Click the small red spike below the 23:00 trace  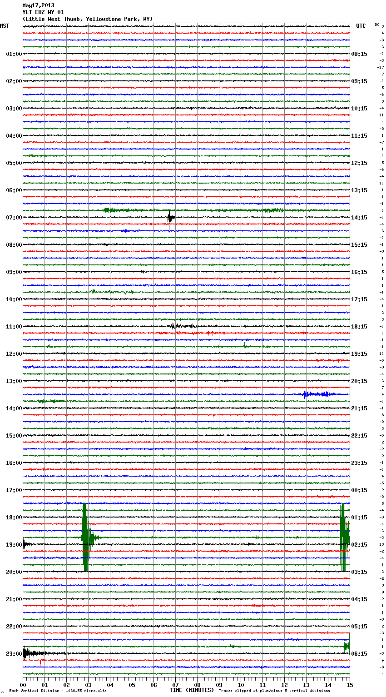tap(40, 663)
